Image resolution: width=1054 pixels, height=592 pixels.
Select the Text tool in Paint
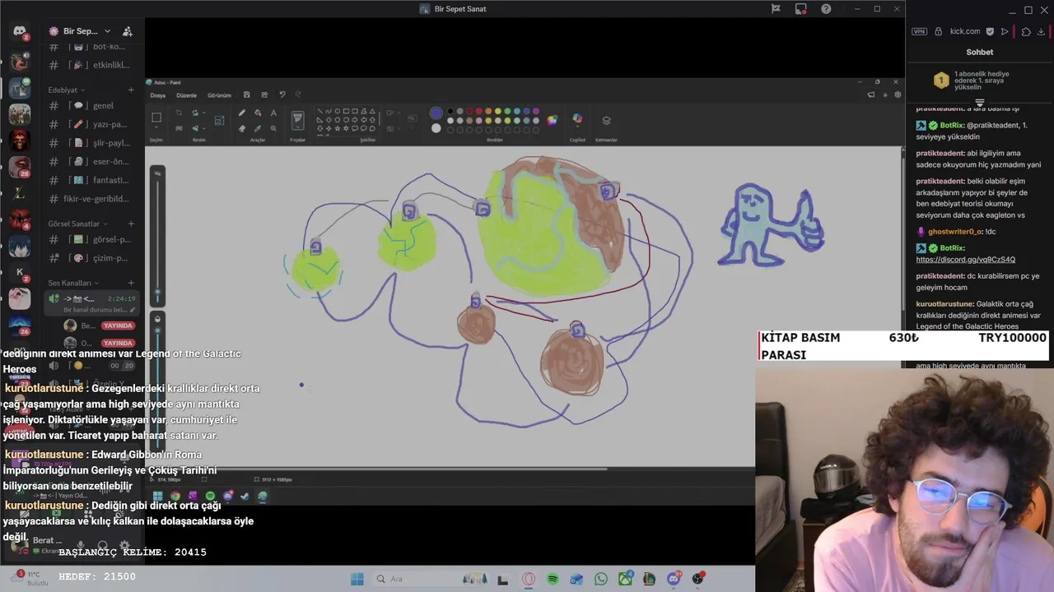tap(273, 113)
